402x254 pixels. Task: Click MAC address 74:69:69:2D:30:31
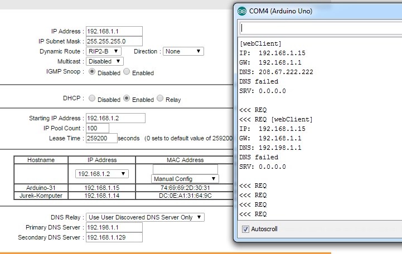point(185,188)
